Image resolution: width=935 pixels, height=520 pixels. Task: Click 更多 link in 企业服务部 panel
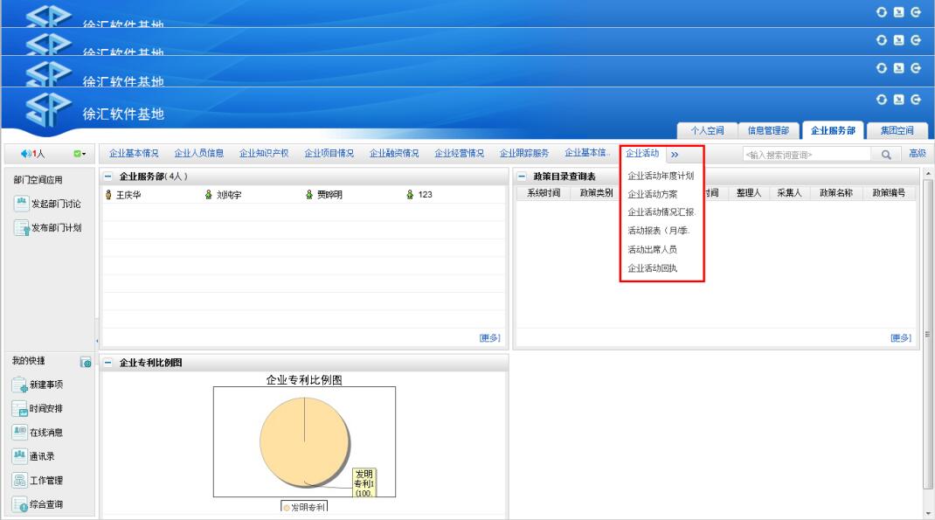tap(489, 338)
